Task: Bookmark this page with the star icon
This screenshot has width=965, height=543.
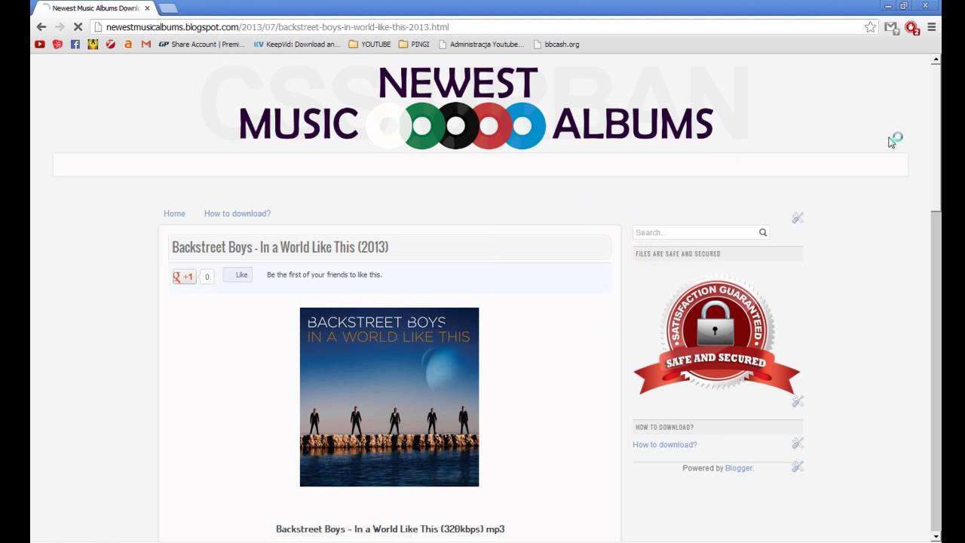Action: (x=870, y=27)
